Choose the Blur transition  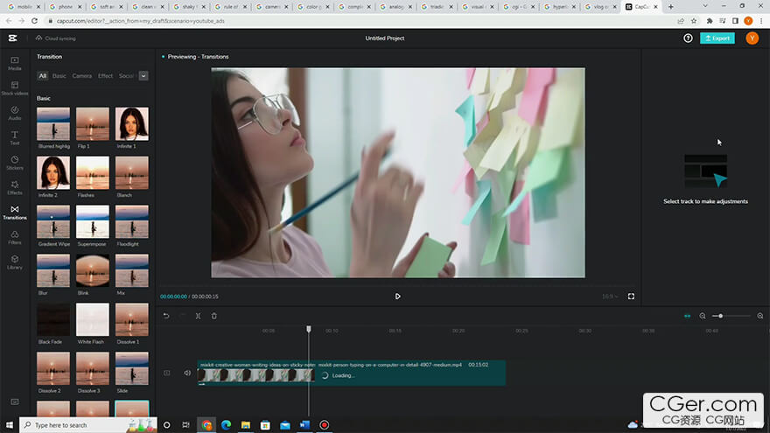point(53,270)
